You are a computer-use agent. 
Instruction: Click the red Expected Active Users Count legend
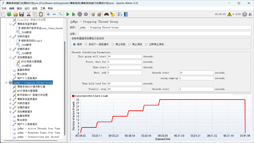[x=90, y=96]
